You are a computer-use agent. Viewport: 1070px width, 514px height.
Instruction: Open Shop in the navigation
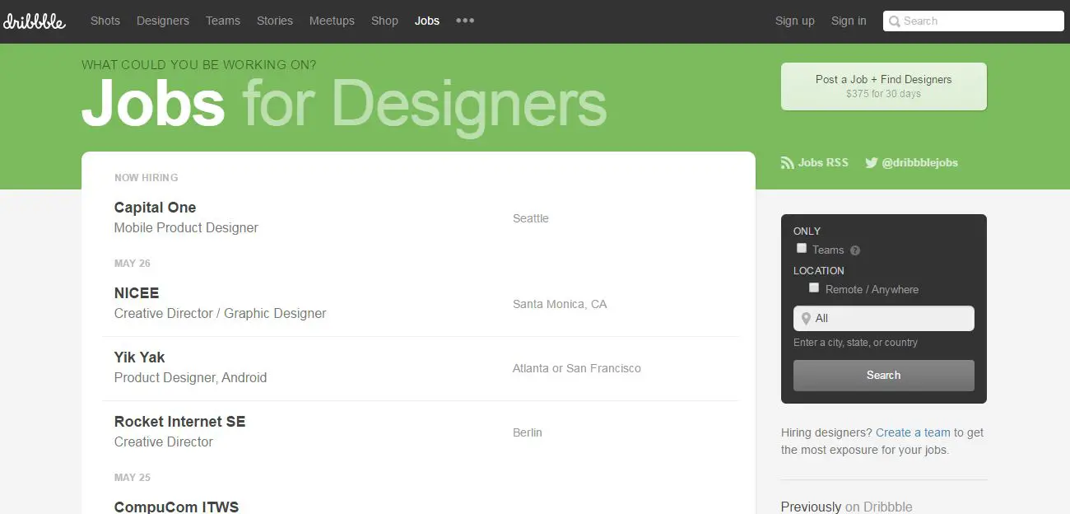(384, 21)
